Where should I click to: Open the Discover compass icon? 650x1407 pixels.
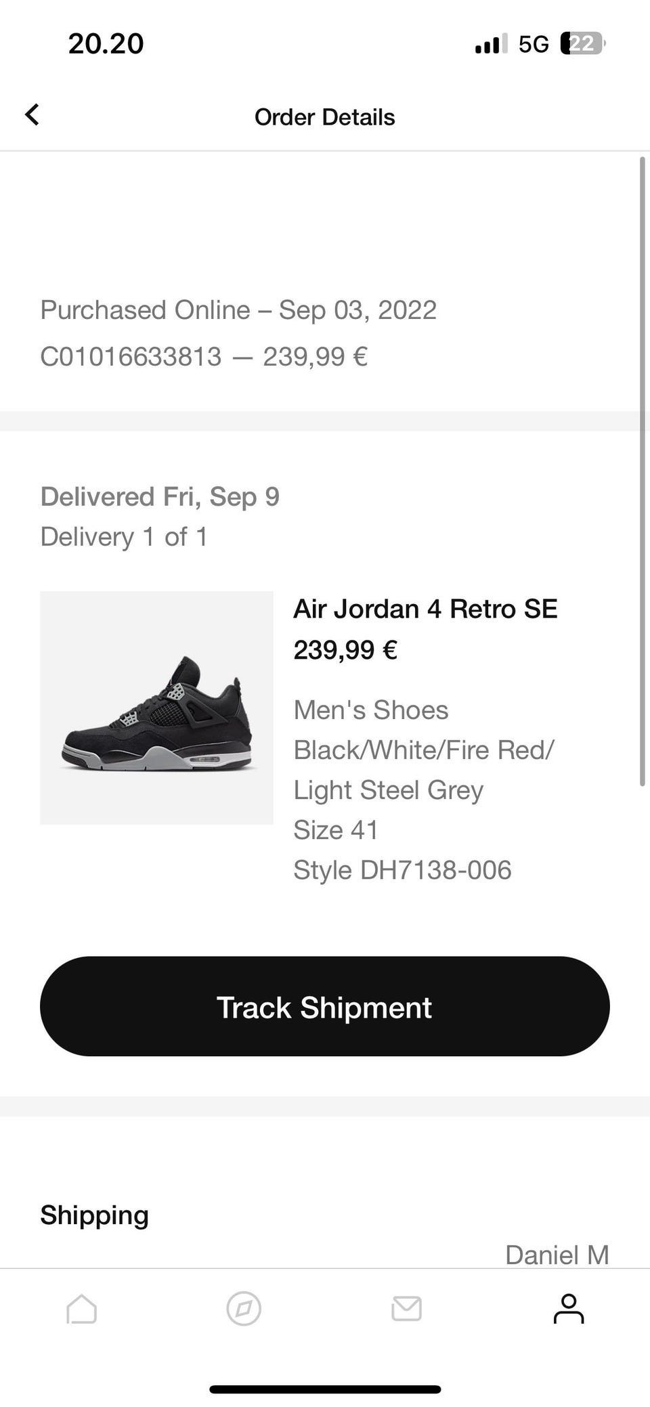coord(244,1308)
